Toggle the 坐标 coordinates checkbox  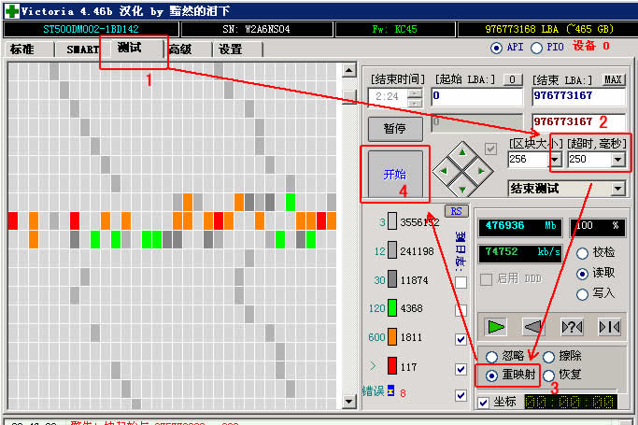483,403
